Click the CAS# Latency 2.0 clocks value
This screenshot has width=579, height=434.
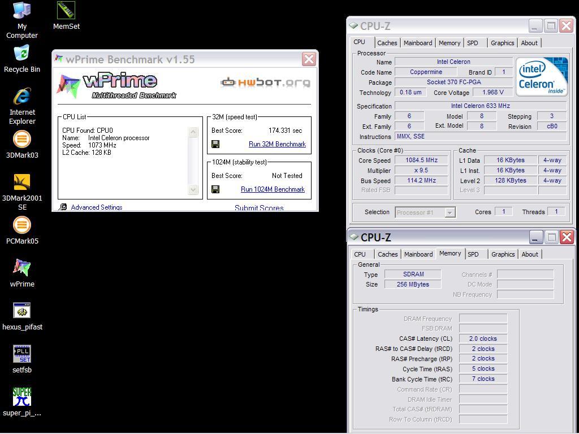tap(483, 338)
